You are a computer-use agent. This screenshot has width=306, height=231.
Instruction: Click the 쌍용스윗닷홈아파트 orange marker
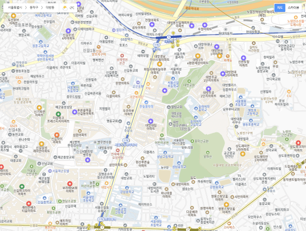click(226, 205)
